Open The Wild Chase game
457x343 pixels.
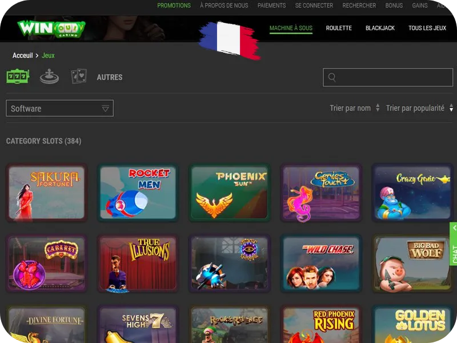click(x=321, y=264)
